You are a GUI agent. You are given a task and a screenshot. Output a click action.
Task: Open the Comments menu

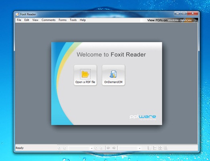click(48, 20)
